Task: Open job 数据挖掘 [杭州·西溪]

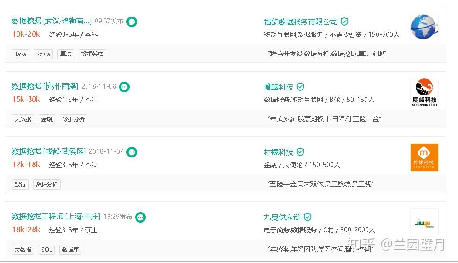Action: (x=45, y=86)
